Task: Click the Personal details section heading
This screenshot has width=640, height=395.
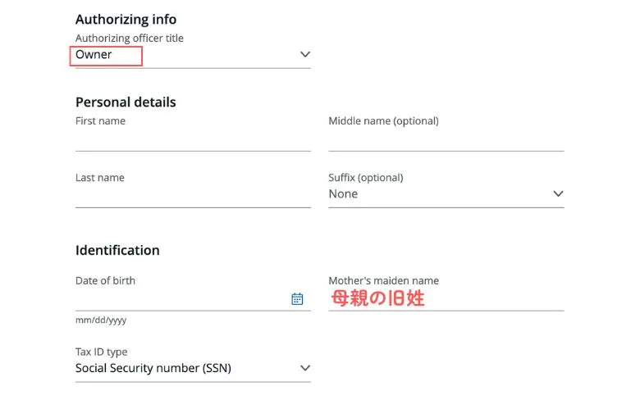Action: point(126,102)
